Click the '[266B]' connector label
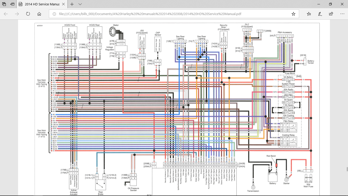Image resolution: width=348 pixels, height=196 pixels. pos(268,31)
